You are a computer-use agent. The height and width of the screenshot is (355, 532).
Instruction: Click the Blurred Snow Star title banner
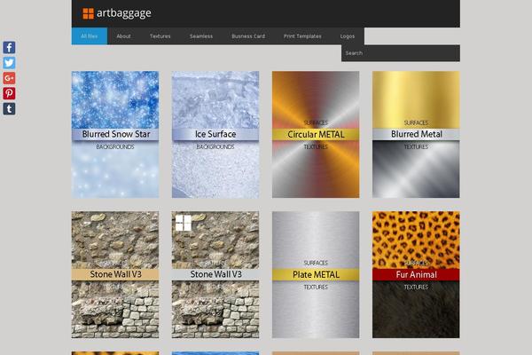[x=115, y=134]
